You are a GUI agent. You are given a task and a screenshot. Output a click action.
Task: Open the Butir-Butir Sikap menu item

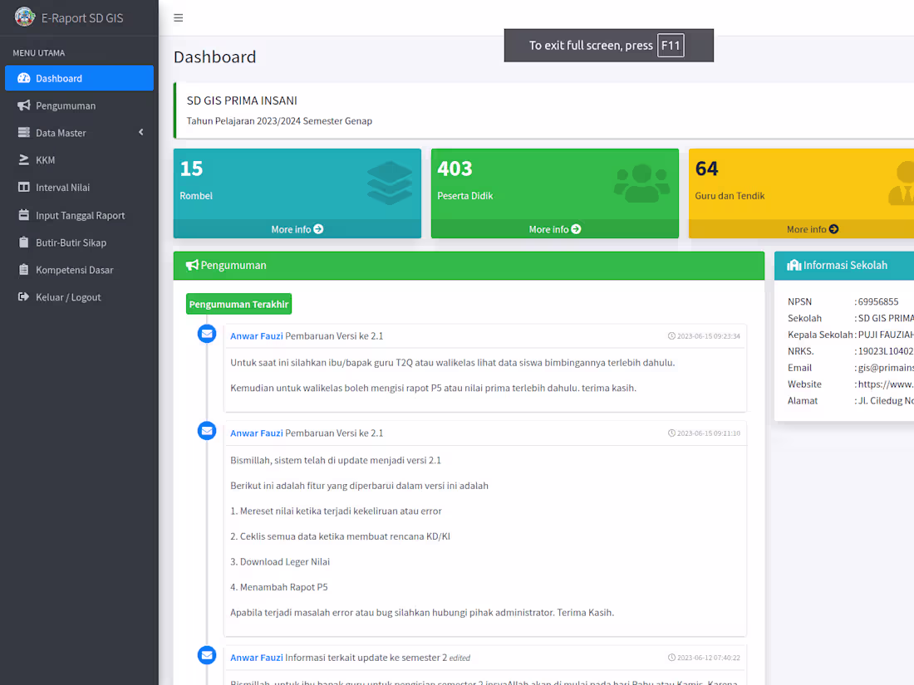[79, 243]
